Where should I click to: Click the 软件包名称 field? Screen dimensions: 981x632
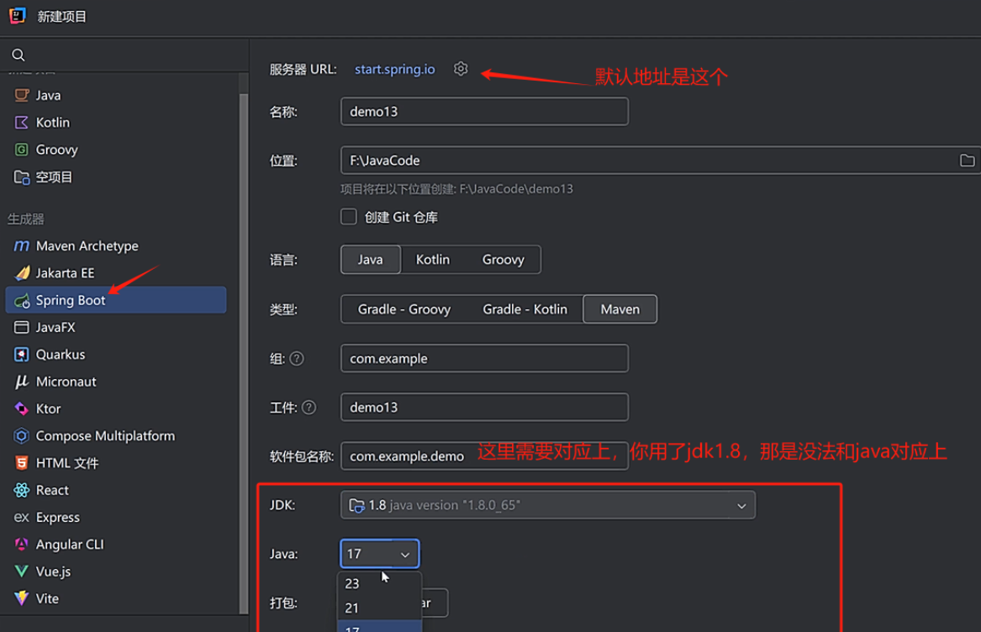click(484, 456)
